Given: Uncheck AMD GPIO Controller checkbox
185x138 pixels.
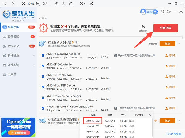Looking at the screenshot, I should tap(43, 66).
